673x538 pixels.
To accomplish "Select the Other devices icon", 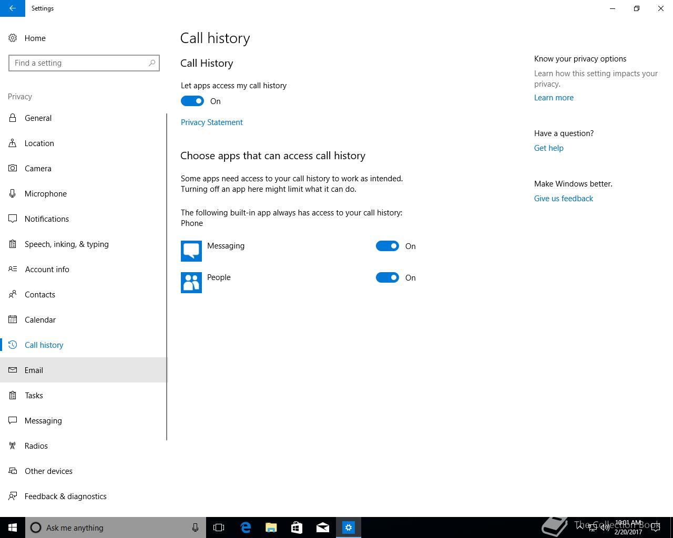I will pos(13,471).
